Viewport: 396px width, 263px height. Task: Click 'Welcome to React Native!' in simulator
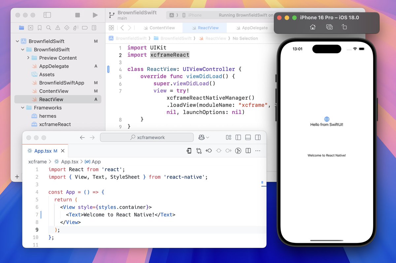pyautogui.click(x=327, y=155)
